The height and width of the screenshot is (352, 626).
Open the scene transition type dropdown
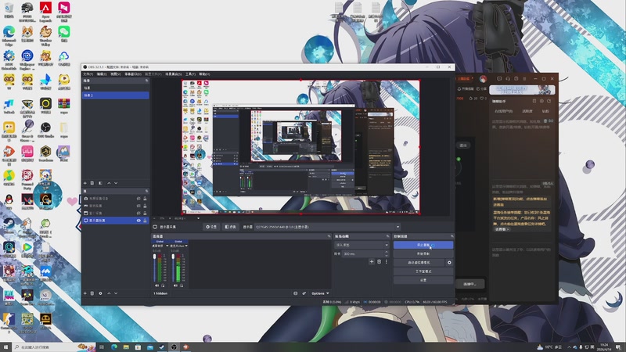(x=362, y=245)
